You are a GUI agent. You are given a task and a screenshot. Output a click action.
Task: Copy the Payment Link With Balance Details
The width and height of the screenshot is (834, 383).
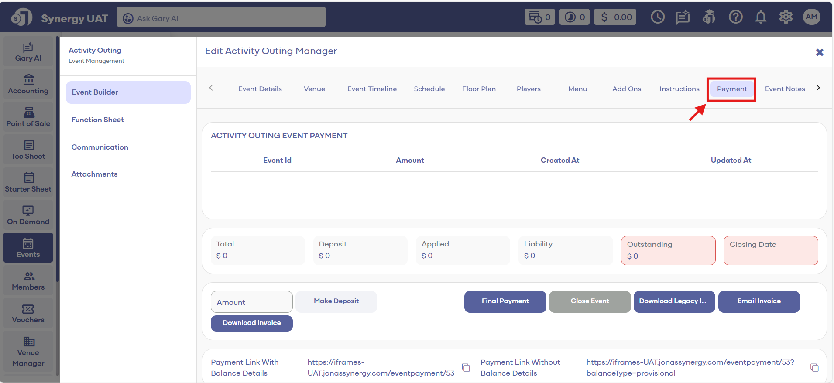tap(466, 368)
